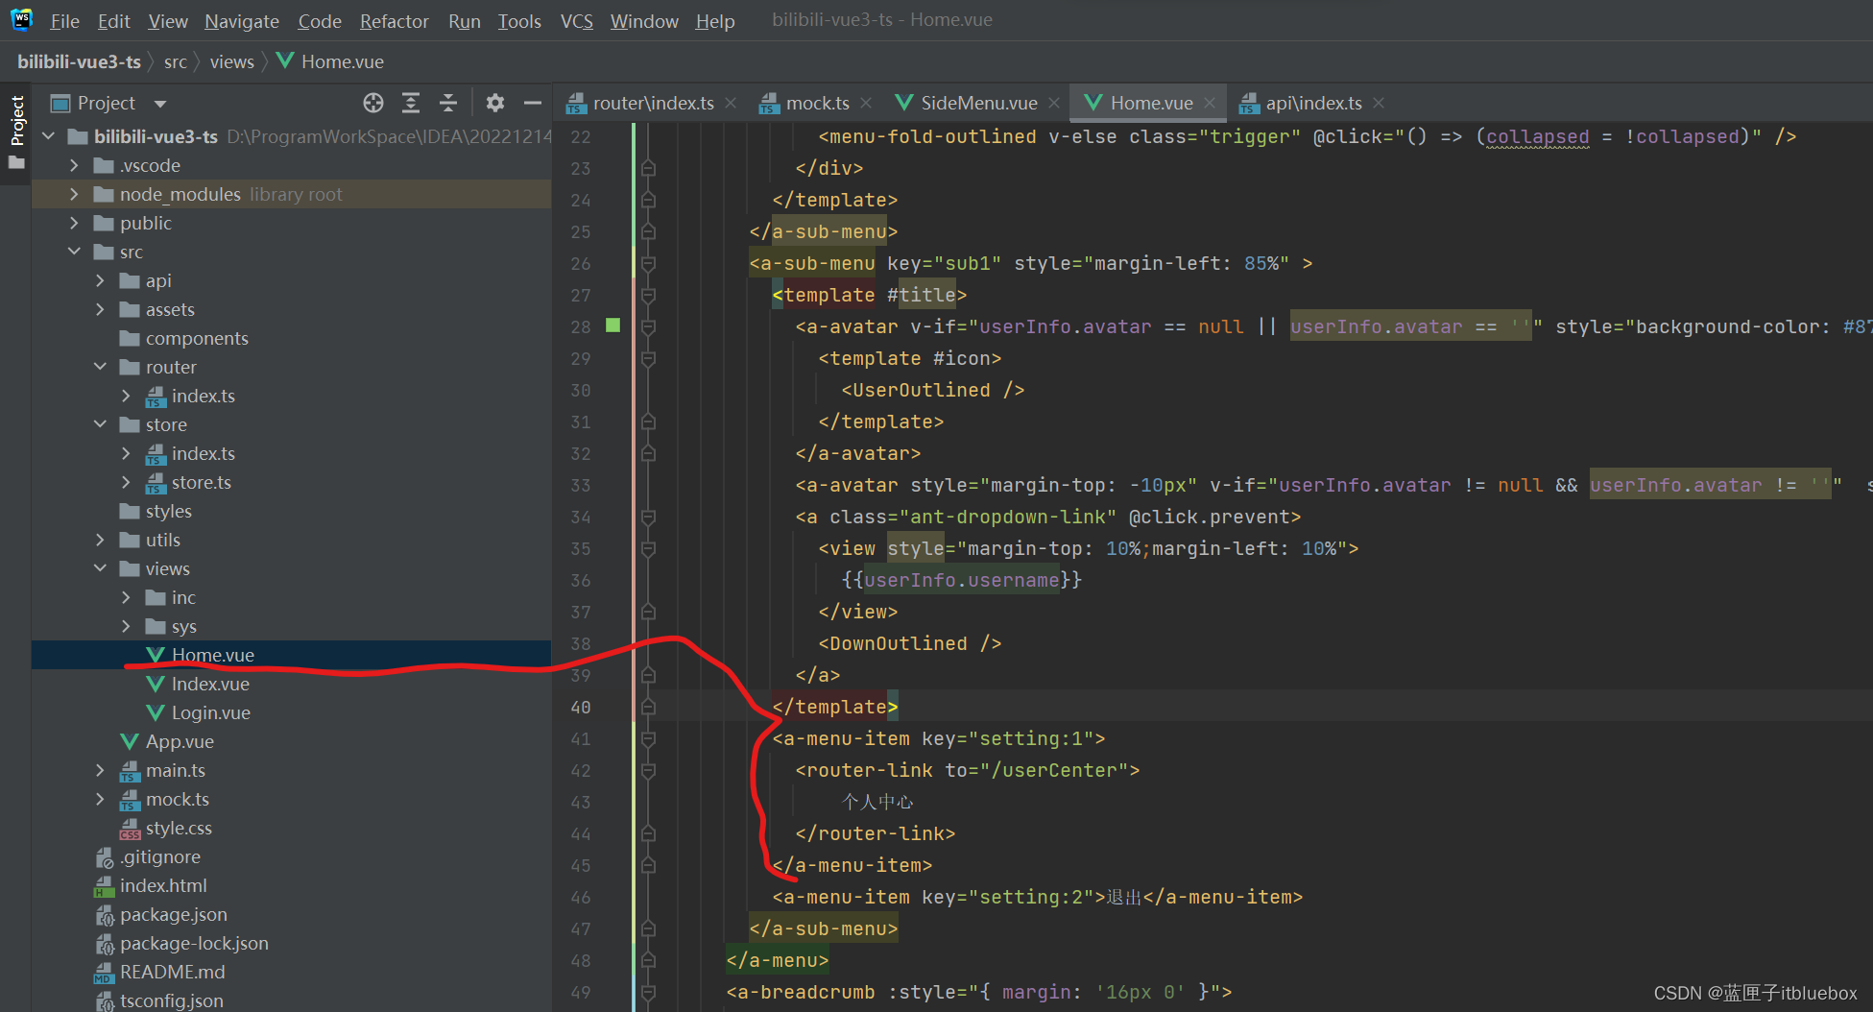This screenshot has height=1012, width=1873.
Task: Open the Project view dropdown arrow
Action: click(x=160, y=104)
